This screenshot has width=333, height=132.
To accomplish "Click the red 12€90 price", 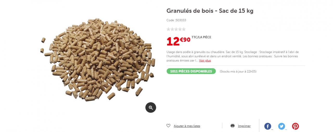I will (178, 41).
